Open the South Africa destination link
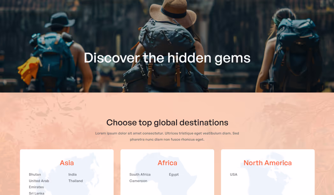This screenshot has height=195, width=334. (140, 174)
